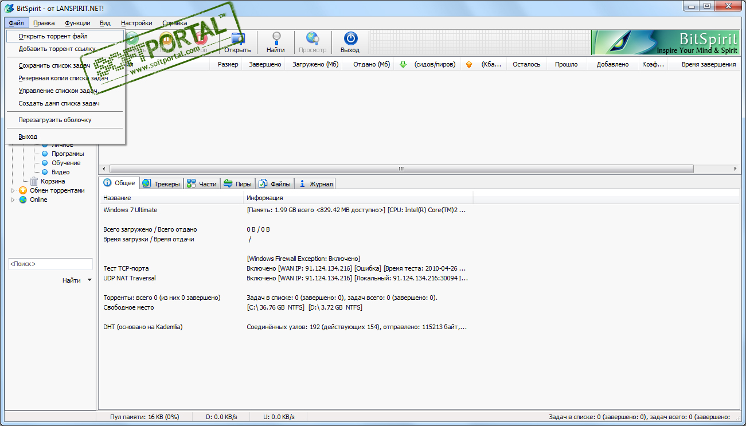Sort by the Завершено column header
746x426 pixels.
(x=265, y=64)
